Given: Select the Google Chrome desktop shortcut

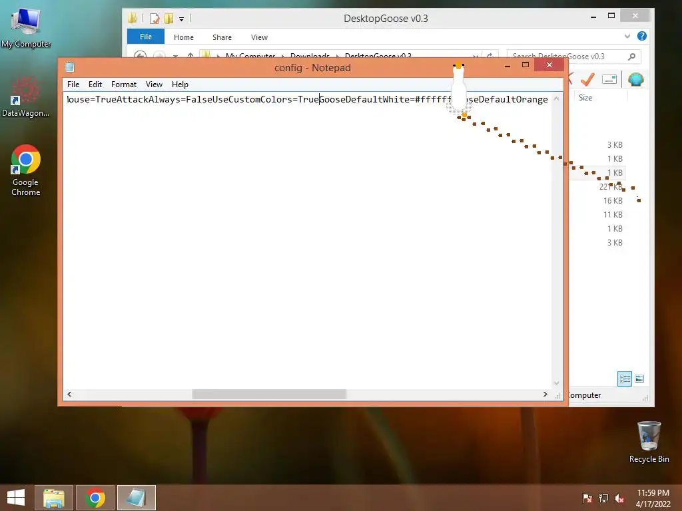Looking at the screenshot, I should [x=26, y=170].
